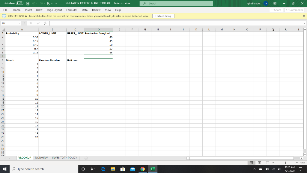Select Page Layout view icon in status bar

(259, 162)
